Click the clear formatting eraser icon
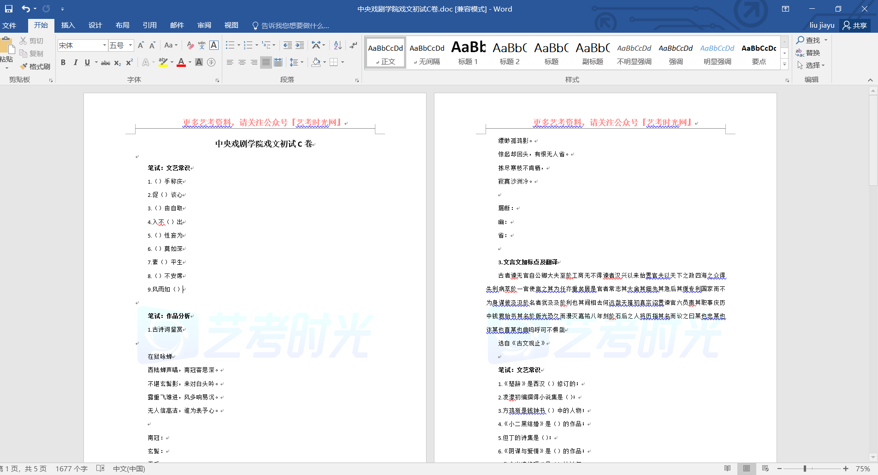This screenshot has width=878, height=475. (x=190, y=45)
